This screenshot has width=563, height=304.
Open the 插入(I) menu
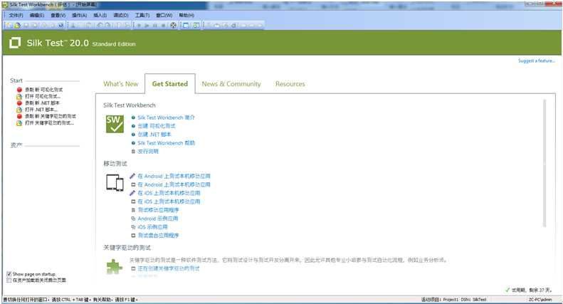pyautogui.click(x=100, y=16)
